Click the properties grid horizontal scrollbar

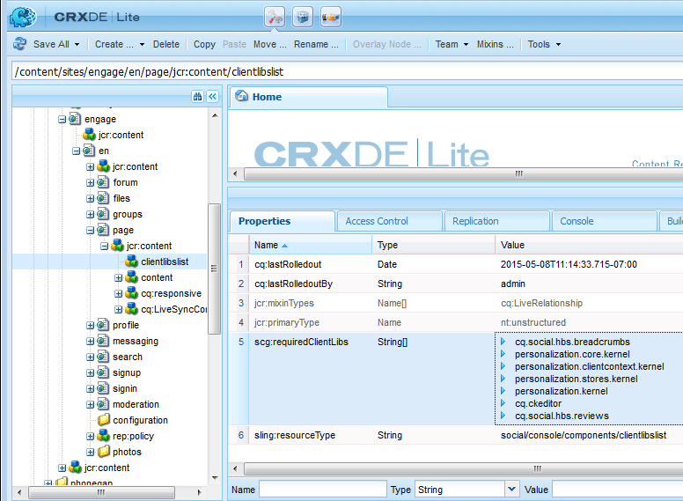[x=464, y=468]
